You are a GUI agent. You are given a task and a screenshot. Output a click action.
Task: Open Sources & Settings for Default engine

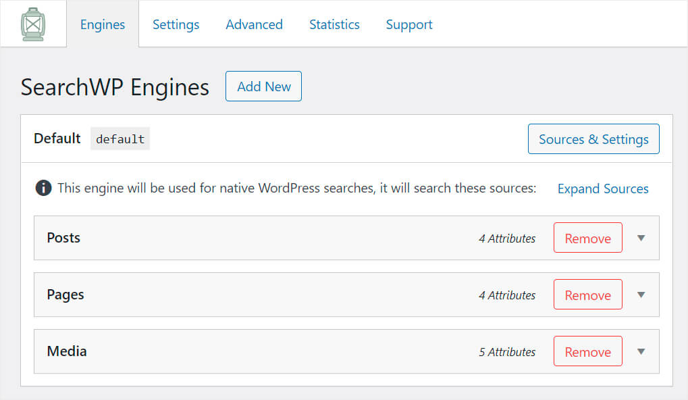pos(593,139)
